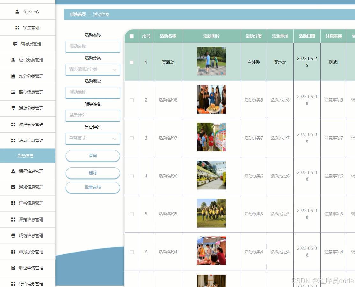
Task: Click the 加分分类管理 clipboard icon
Action: [13, 76]
